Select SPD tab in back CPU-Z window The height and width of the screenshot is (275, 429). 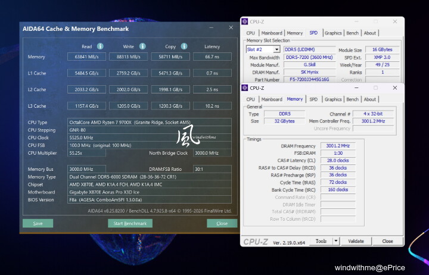click(313, 33)
